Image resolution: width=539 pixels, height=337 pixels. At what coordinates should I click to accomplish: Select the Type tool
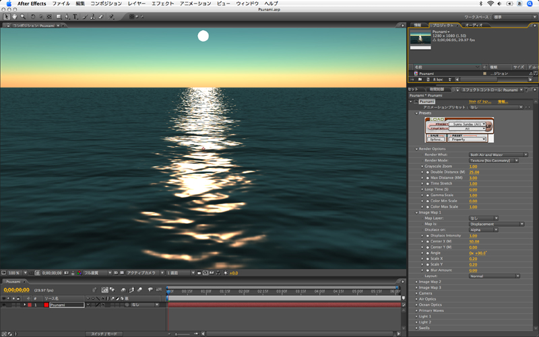(75, 16)
